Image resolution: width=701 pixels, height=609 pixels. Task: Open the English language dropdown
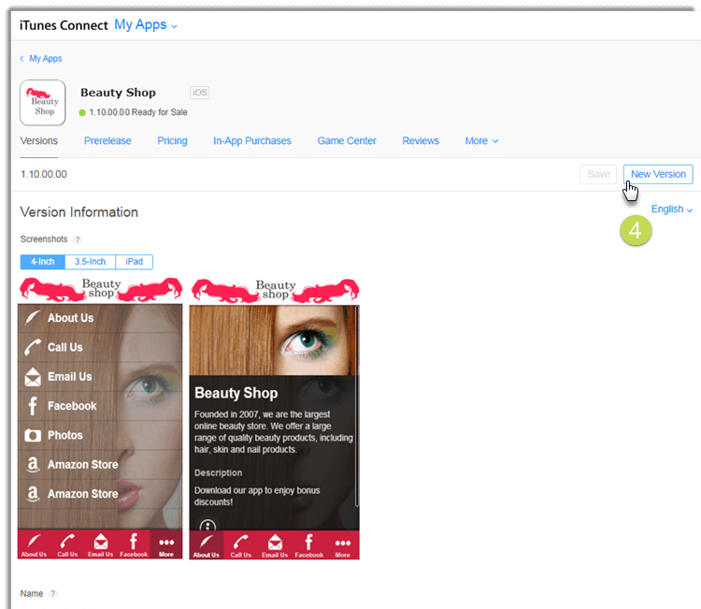tap(672, 210)
